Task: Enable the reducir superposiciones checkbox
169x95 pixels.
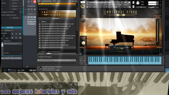Action: tap(21, 15)
